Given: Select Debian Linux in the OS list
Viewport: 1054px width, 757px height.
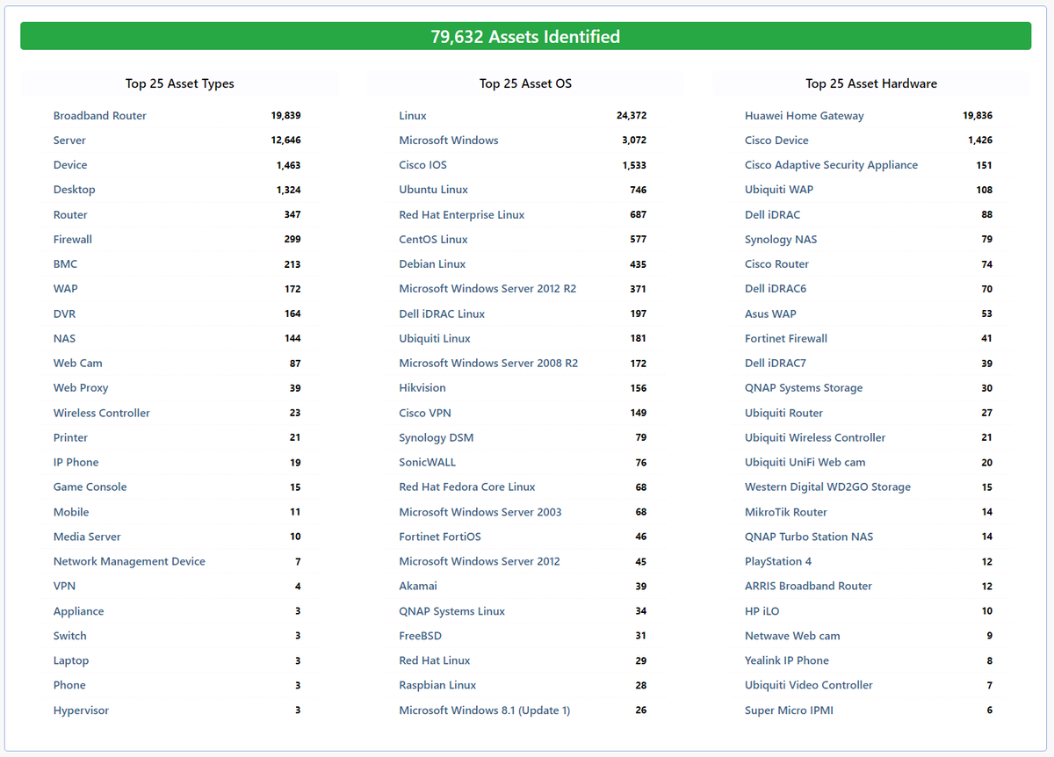Looking at the screenshot, I should [433, 264].
